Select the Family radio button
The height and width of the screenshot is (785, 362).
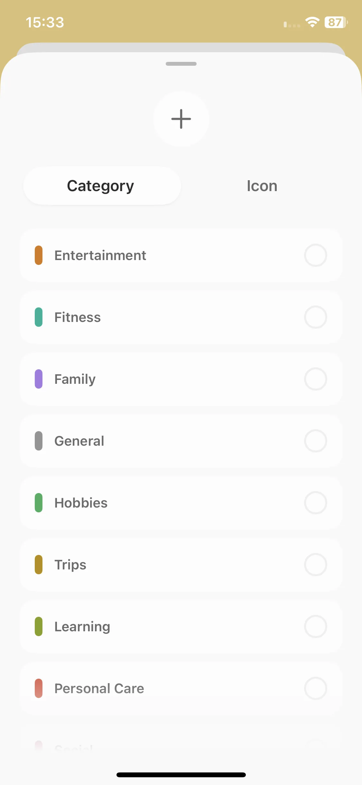316,379
